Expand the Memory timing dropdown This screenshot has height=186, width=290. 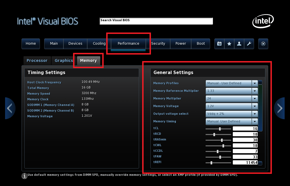click(x=232, y=122)
